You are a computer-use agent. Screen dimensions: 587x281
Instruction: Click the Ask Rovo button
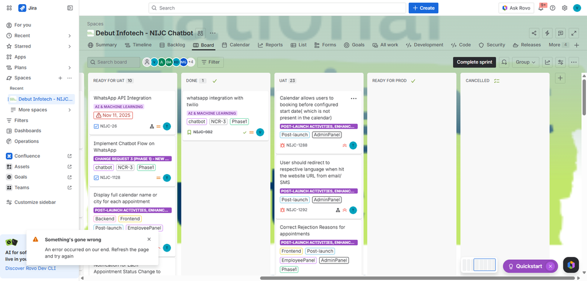coord(516,8)
